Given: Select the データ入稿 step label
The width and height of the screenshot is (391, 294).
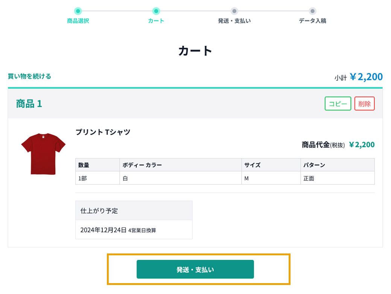Looking at the screenshot, I should 312,21.
